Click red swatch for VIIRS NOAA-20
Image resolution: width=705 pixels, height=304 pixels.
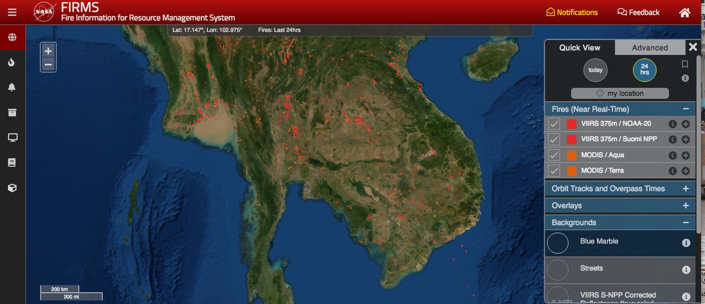point(571,124)
